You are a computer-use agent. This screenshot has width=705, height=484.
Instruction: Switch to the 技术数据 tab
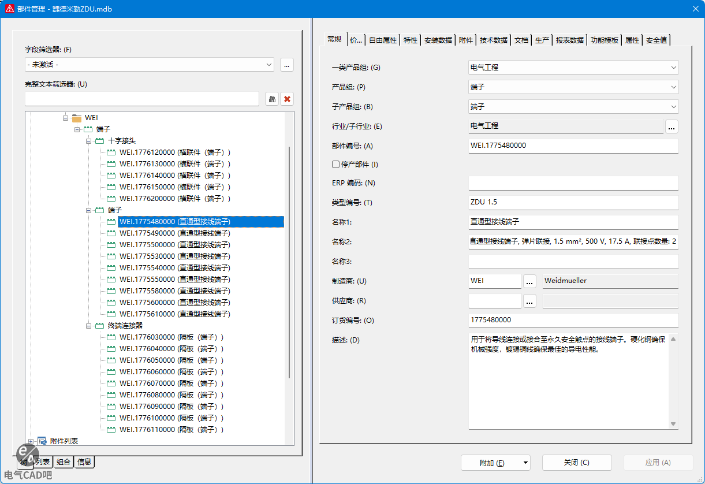[x=493, y=40]
